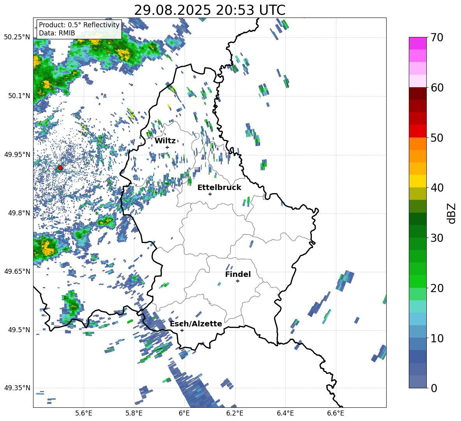Click the Findel station cross marker
The image size is (461, 421).
(238, 281)
